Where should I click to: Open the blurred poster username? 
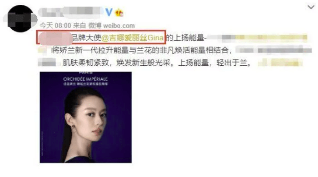coord(70,12)
